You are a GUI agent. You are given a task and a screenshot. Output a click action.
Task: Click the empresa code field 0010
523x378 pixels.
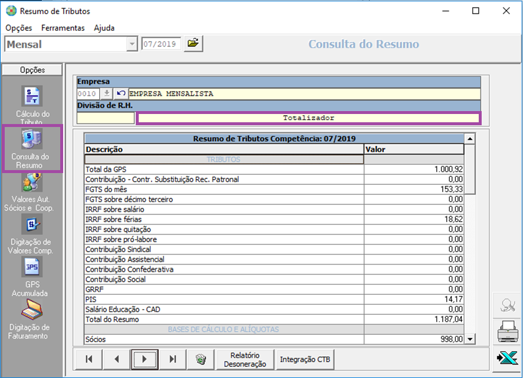coord(88,94)
